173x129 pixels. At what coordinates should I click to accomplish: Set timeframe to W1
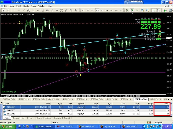pos(116,10)
